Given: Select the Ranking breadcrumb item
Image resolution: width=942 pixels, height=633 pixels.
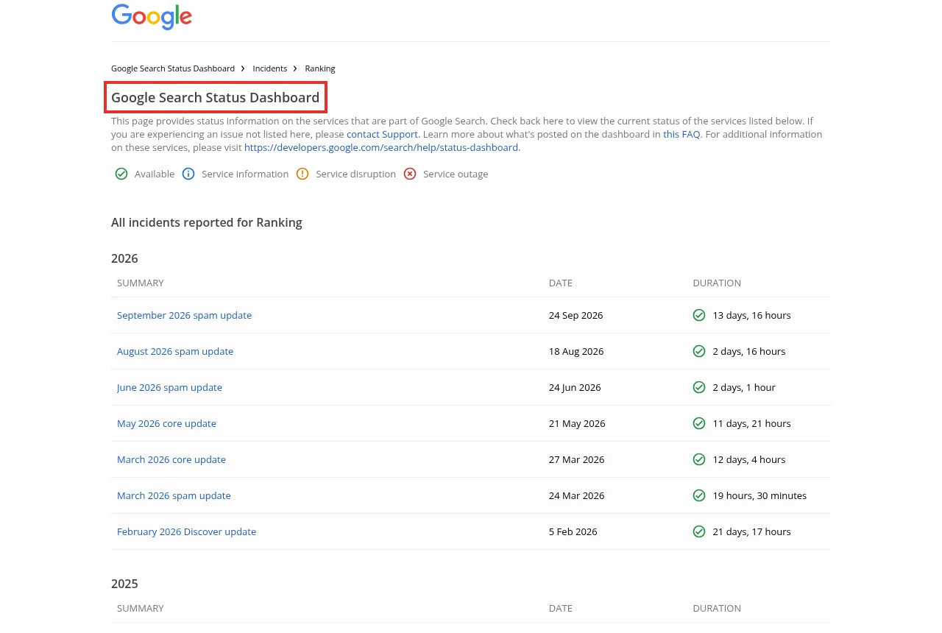Looking at the screenshot, I should [x=320, y=68].
